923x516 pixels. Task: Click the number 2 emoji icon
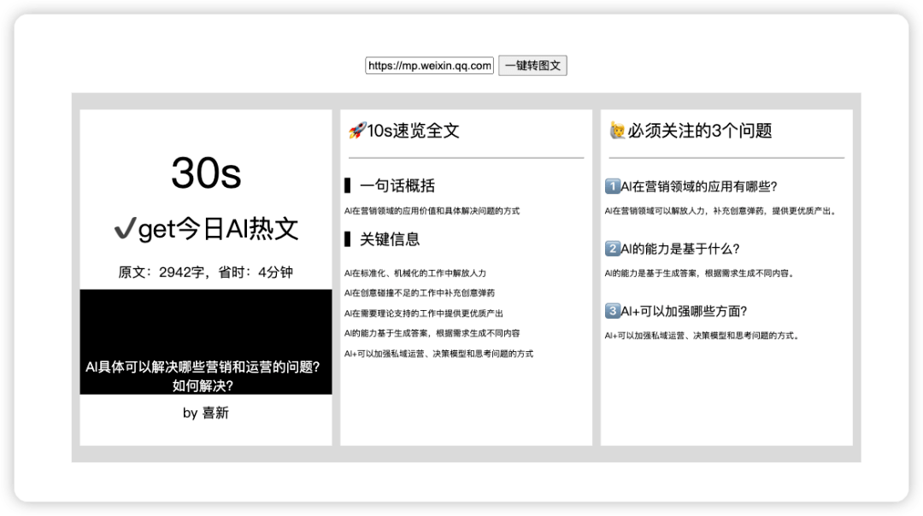pyautogui.click(x=612, y=249)
